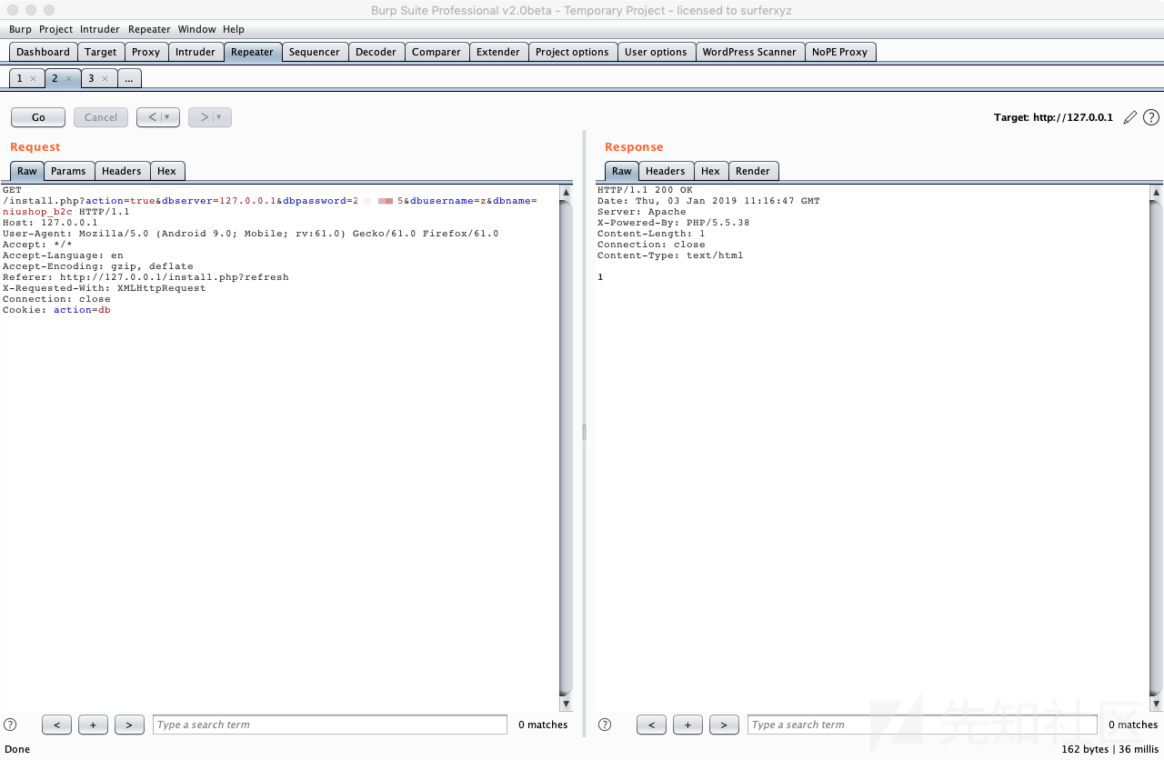Open history forward dropdown button
This screenshot has width=1164, height=760.
210,117
